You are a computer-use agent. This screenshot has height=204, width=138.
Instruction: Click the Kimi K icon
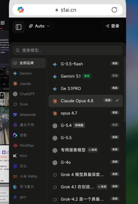tap(15, 156)
